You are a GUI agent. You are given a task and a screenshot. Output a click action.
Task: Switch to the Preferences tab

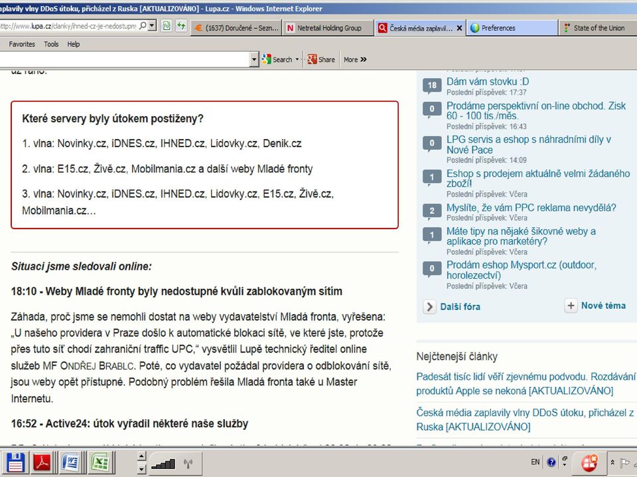(512, 28)
